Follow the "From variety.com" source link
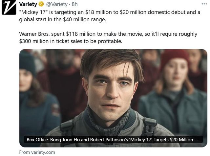 pyautogui.click(x=37, y=152)
